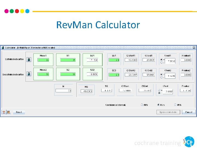This screenshot has height=148, width=197.
Task: Click the P value1 field
Action: click(x=186, y=60)
